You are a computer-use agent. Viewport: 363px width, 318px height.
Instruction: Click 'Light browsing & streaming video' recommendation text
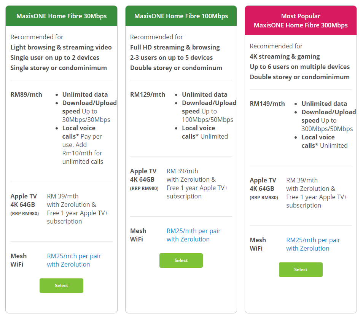[x=61, y=47]
